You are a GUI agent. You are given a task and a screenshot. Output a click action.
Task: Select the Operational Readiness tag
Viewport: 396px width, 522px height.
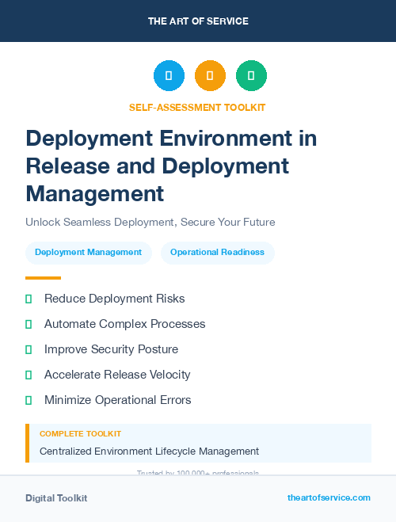tap(217, 253)
